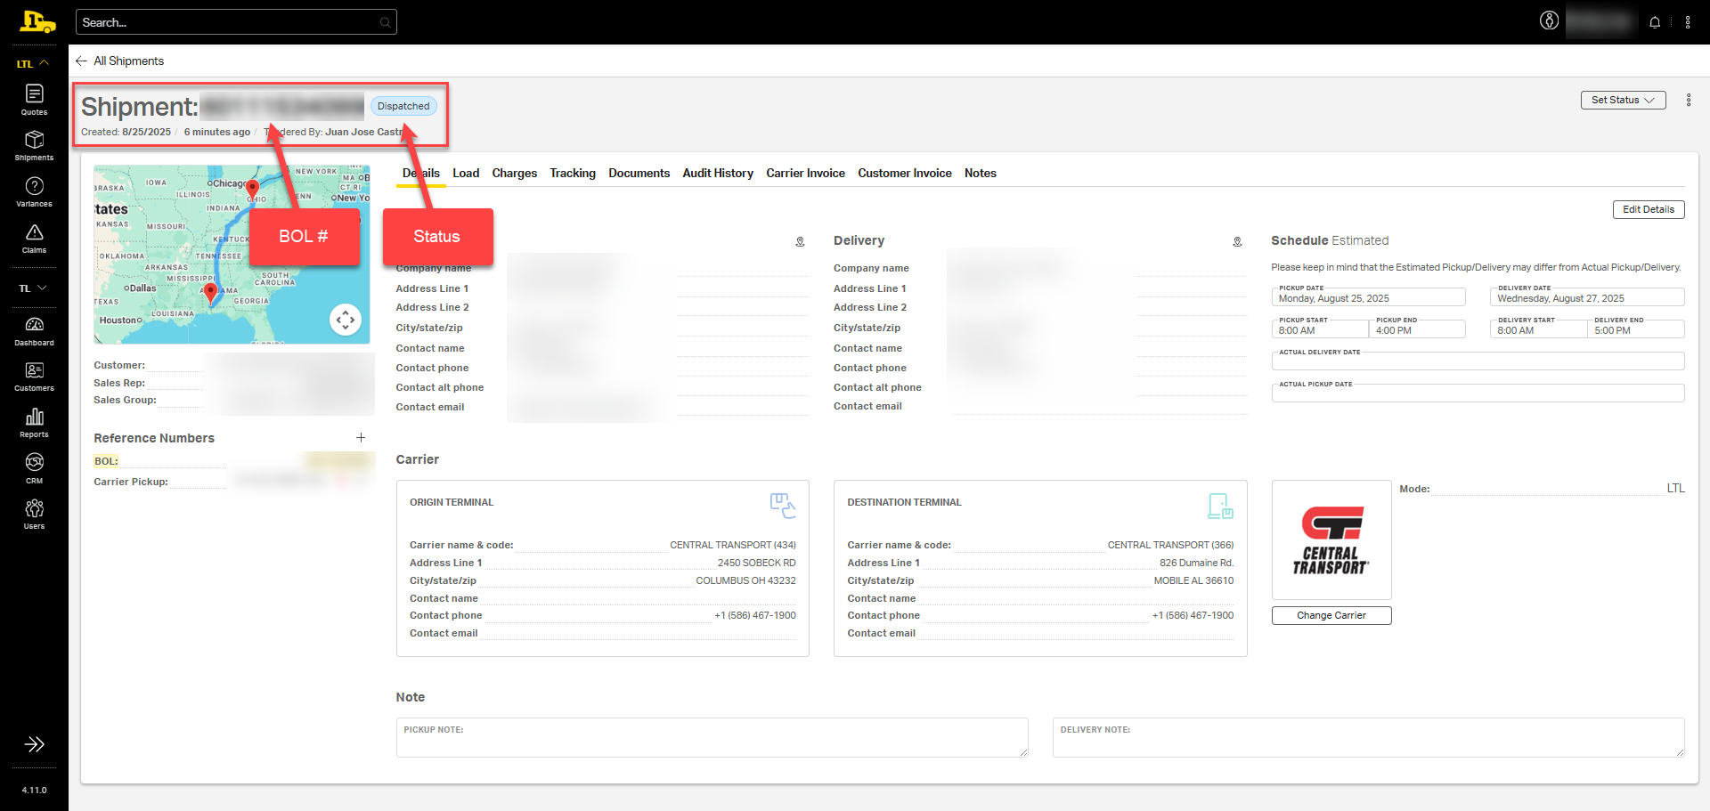
Task: Click the yellow truck logo
Action: point(37,21)
